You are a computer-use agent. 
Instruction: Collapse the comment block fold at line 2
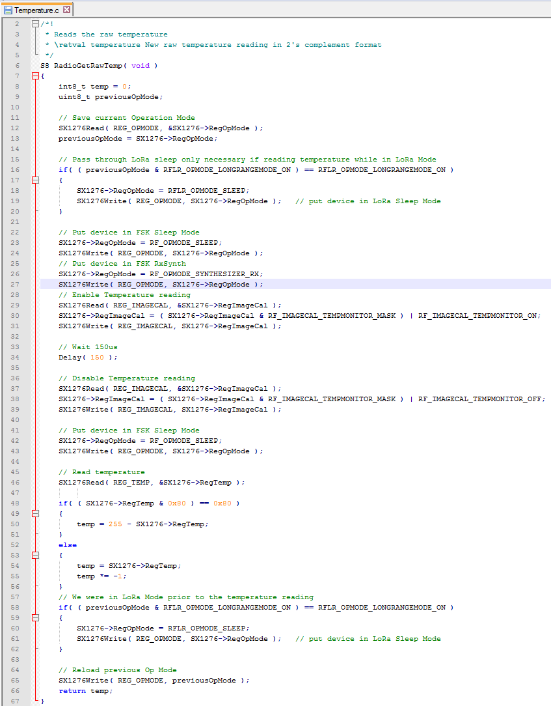coord(35,24)
